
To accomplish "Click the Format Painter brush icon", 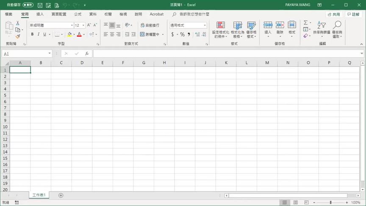I will [18, 36].
